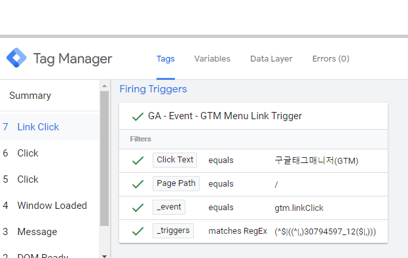Select event 7 Link Click
408x258 pixels.
tap(49, 127)
